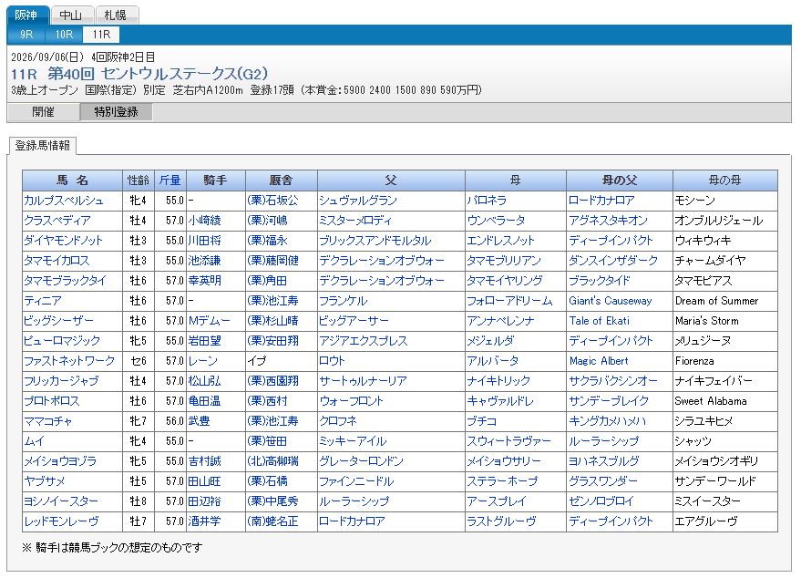Open dam ラストグルーヴ
Image resolution: width=801 pixels, height=578 pixels.
tap(501, 521)
